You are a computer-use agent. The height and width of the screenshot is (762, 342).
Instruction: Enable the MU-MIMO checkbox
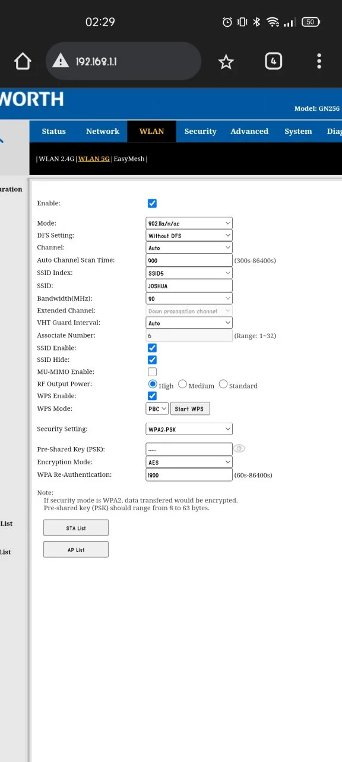pyautogui.click(x=152, y=371)
